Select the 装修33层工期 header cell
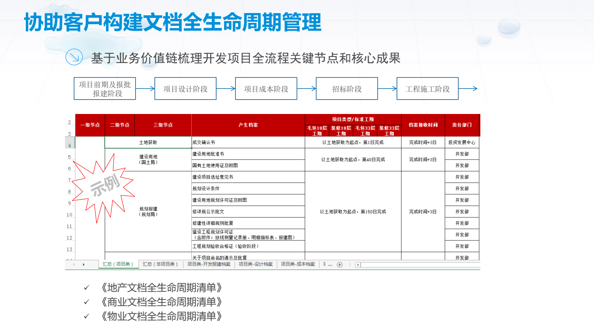The width and height of the screenshot is (594, 333). [389, 131]
